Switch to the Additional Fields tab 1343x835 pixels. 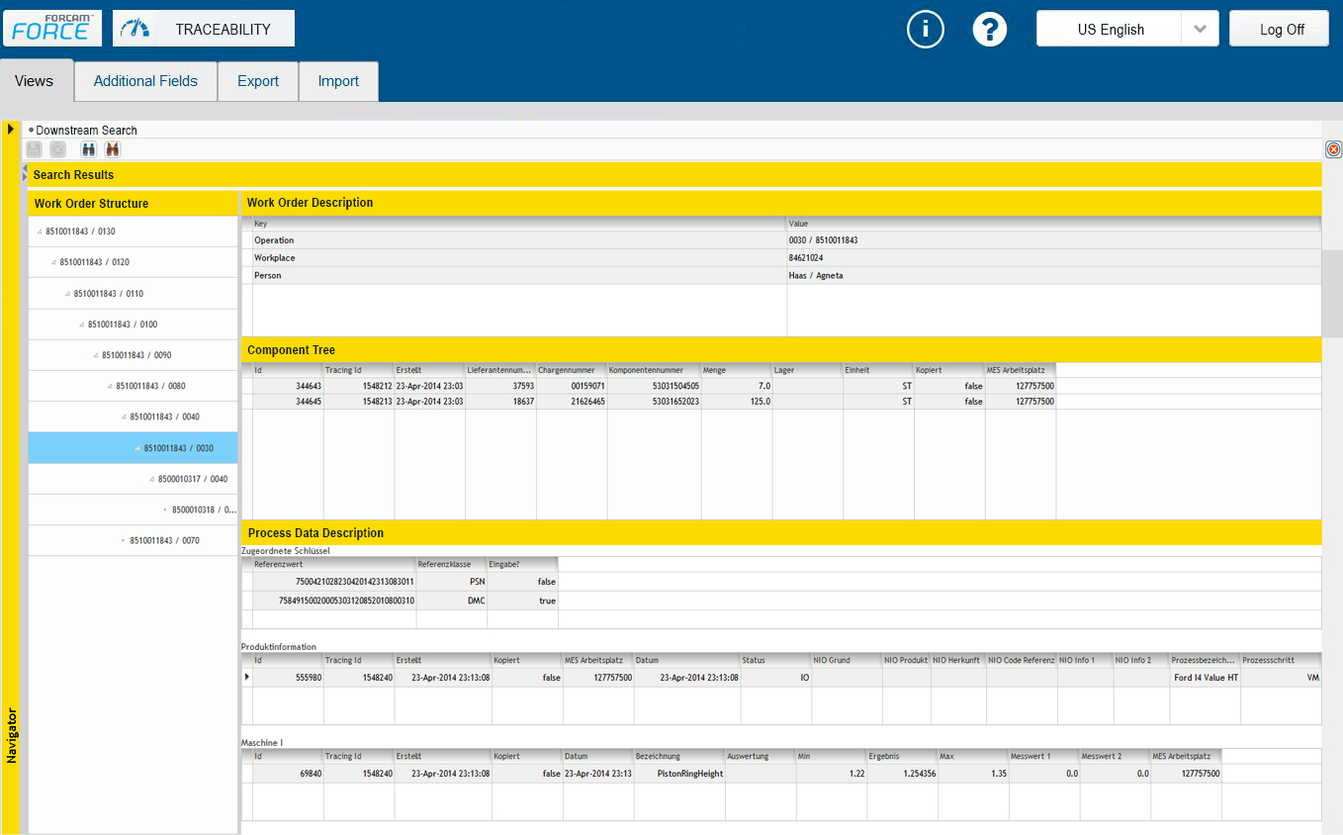145,81
